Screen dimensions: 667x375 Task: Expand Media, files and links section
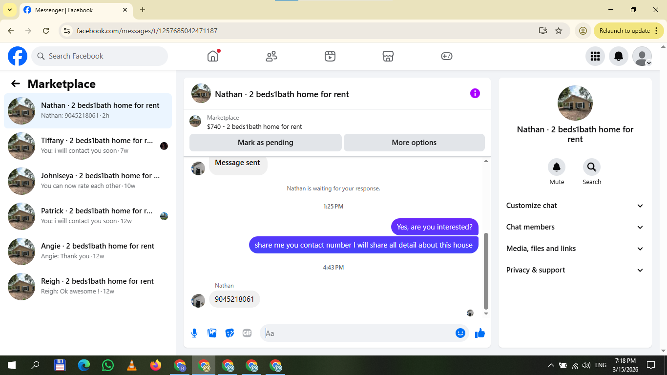575,249
